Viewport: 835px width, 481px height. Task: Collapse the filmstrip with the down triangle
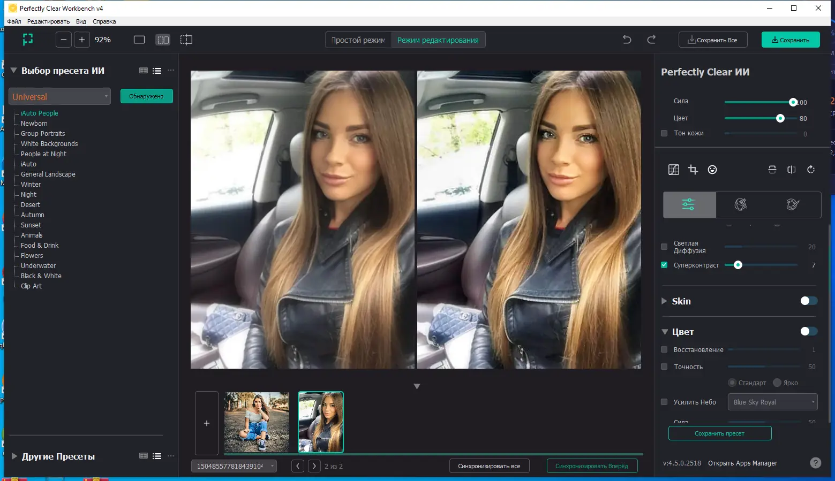tap(417, 386)
